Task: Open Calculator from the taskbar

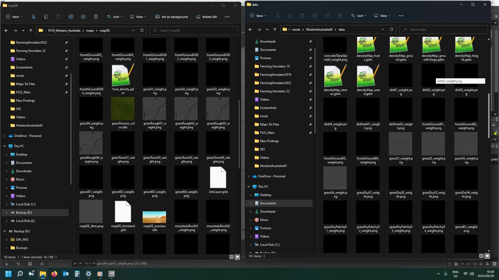Action: (x=77, y=274)
